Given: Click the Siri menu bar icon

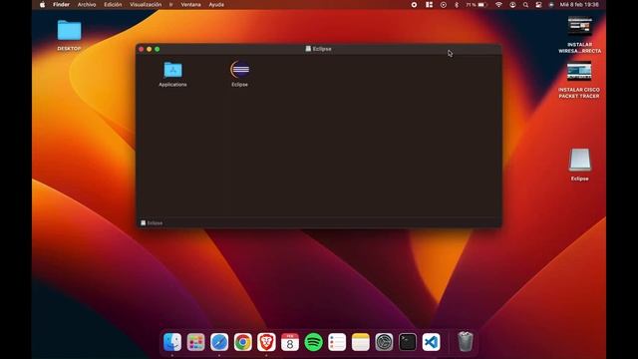Looking at the screenshot, I should tap(551, 4).
